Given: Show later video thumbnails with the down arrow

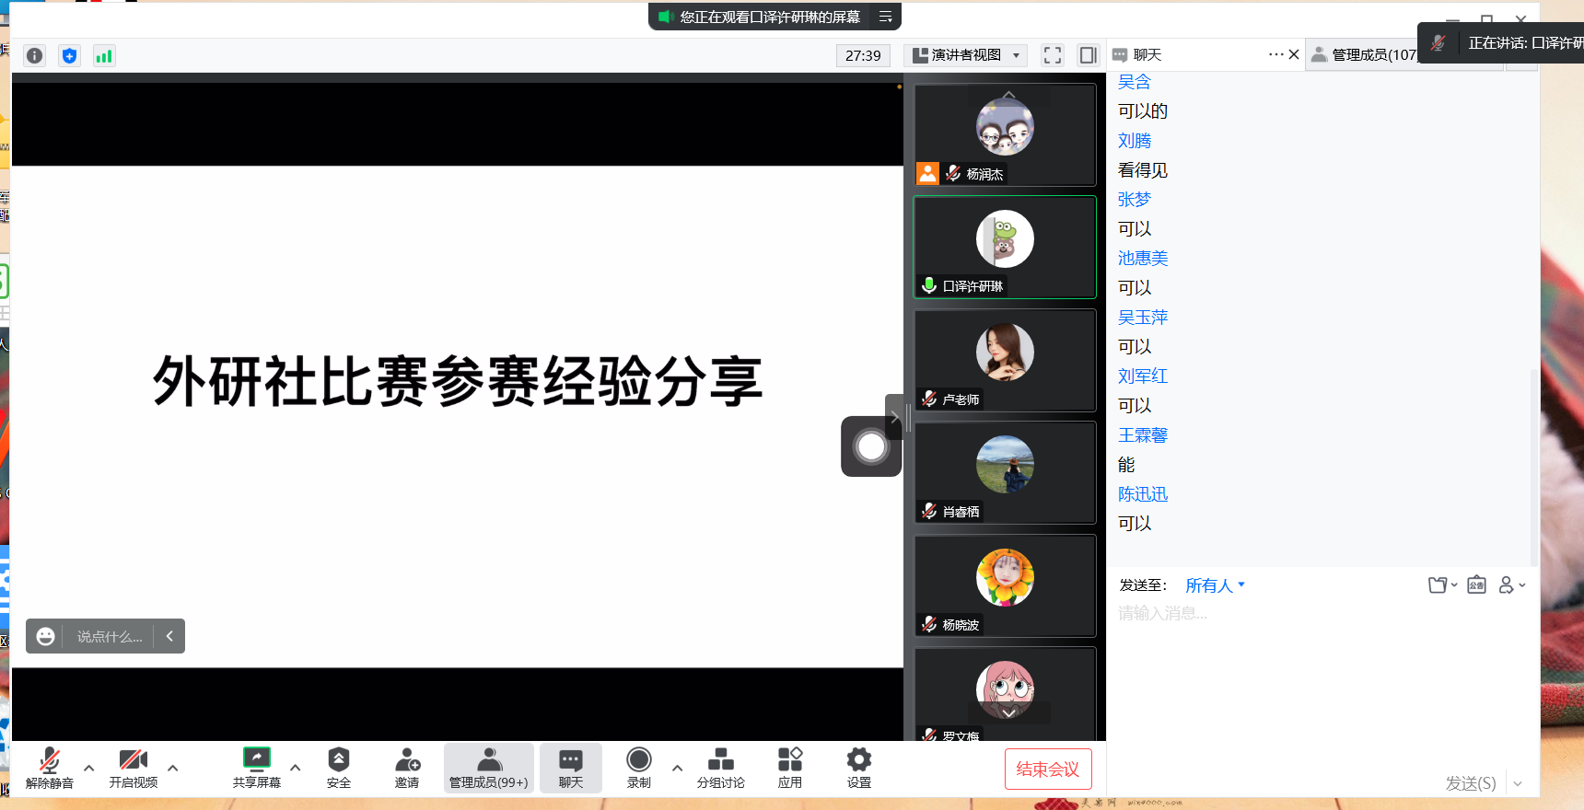Looking at the screenshot, I should click(1009, 712).
